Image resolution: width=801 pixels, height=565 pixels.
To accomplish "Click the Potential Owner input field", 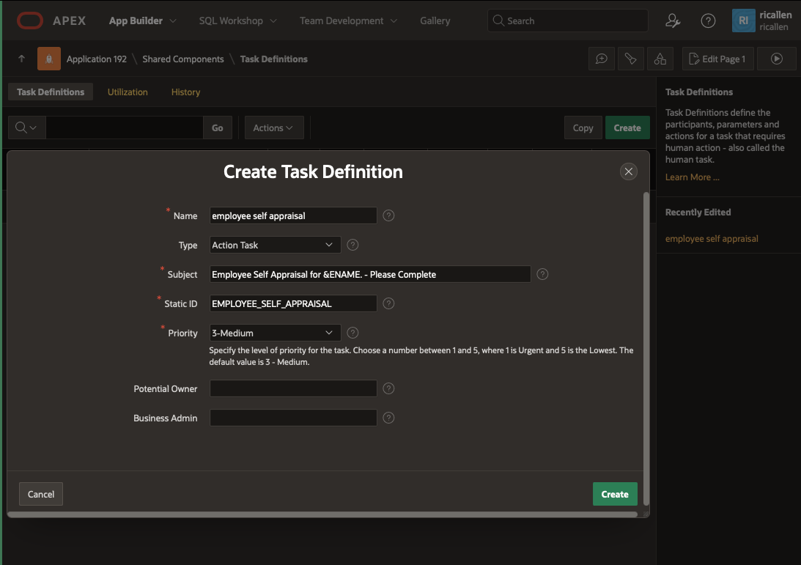I will 293,388.
